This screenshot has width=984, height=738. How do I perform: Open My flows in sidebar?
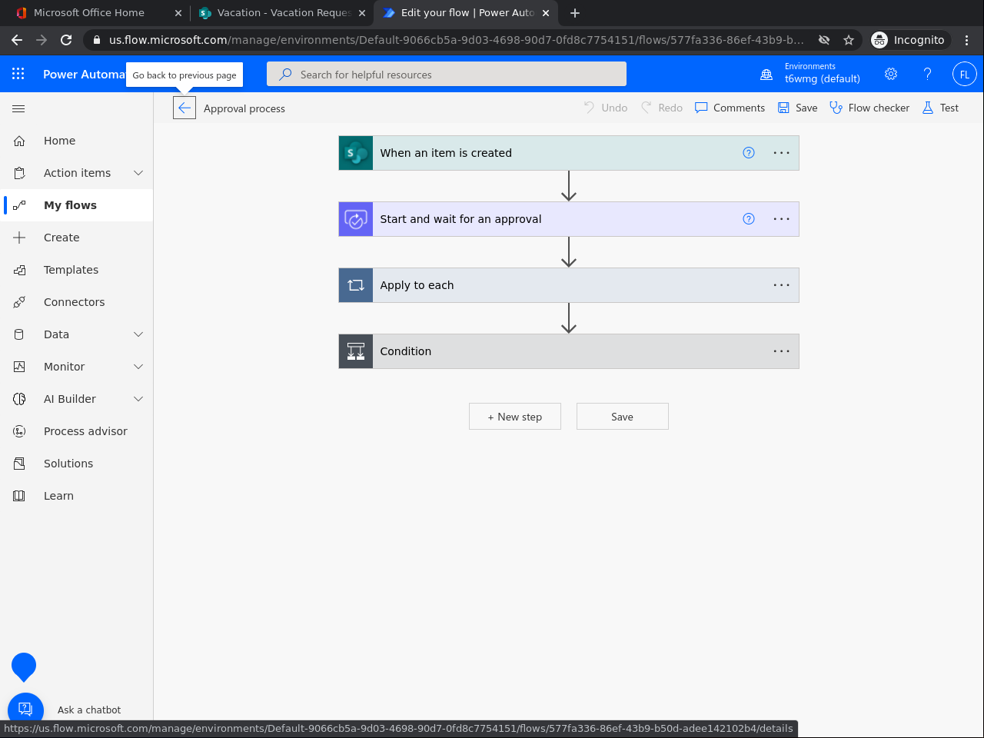77,205
